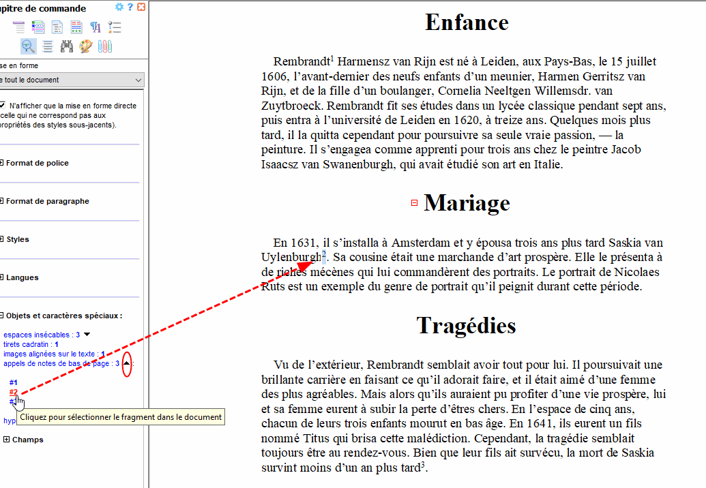Collapse the "Objets et caractères spéciaux" section
This screenshot has height=488, width=706.
tap(1, 316)
